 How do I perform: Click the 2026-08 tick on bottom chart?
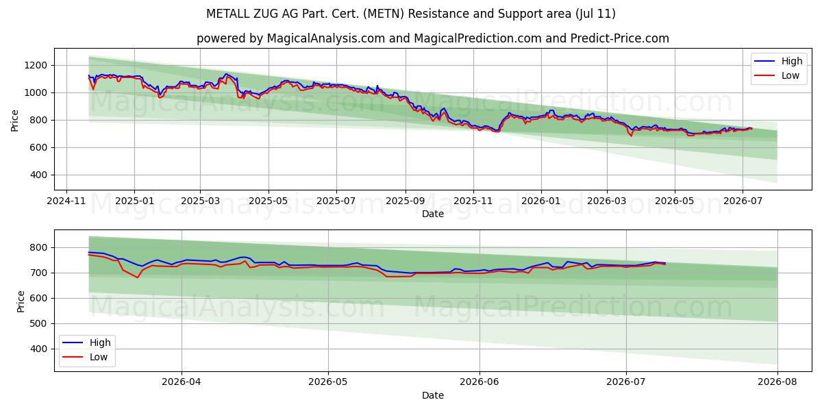coord(778,383)
